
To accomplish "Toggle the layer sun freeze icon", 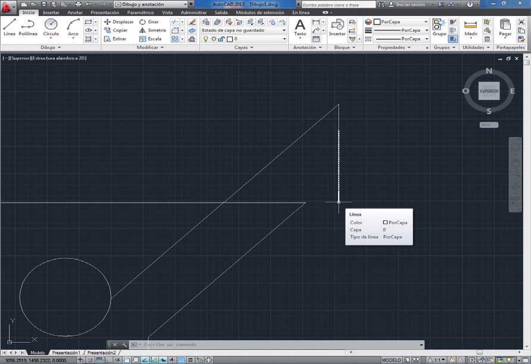I will 214,39.
